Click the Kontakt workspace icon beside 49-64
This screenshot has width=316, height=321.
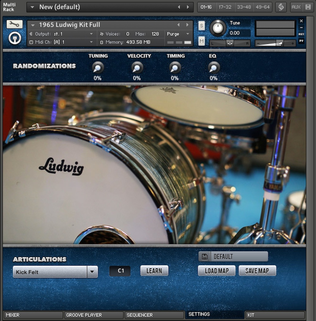281,7
